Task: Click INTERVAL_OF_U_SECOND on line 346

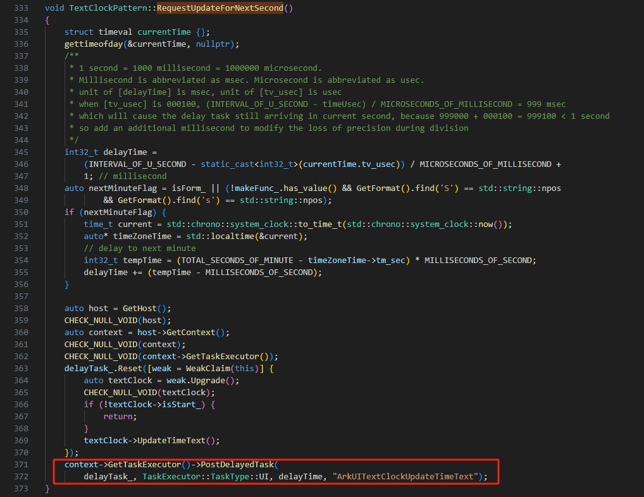Action: (x=137, y=164)
